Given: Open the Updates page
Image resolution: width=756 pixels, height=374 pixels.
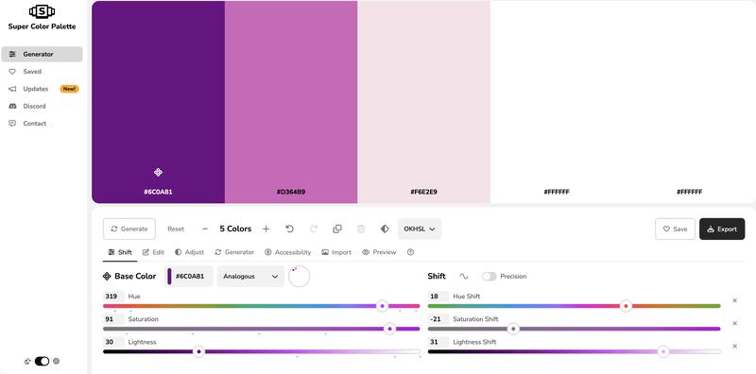Looking at the screenshot, I should point(36,89).
